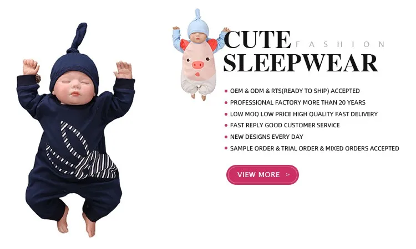
Task: Click the bullet beside New Designs Every Day
Action: point(226,137)
